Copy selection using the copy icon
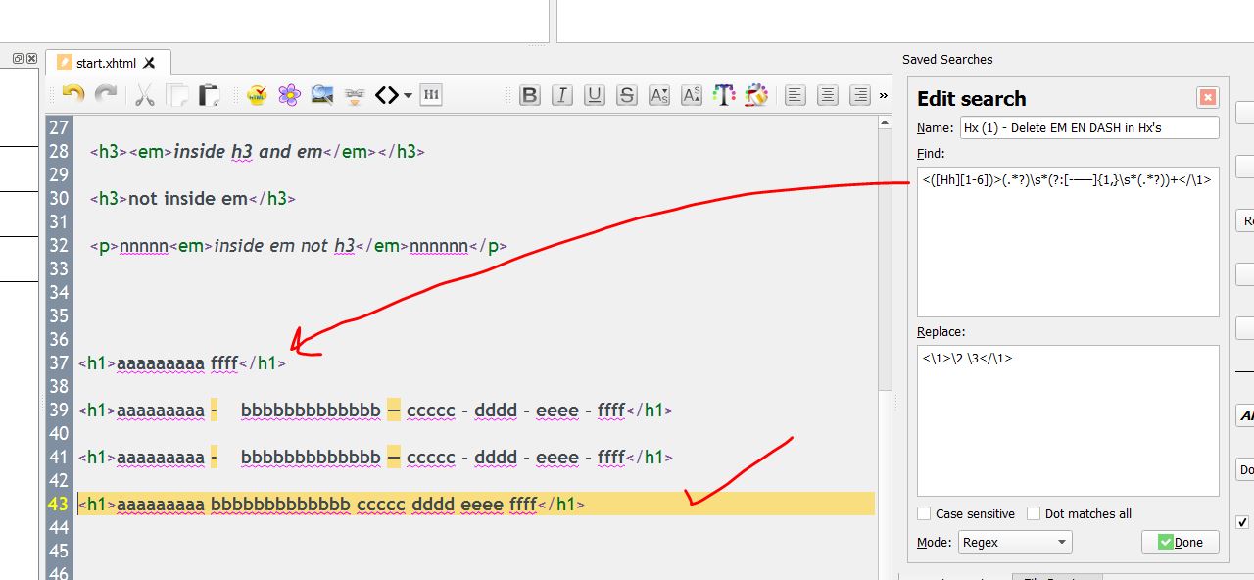 [177, 95]
